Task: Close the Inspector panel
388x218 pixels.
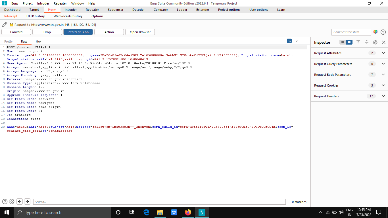Action: 384,42
